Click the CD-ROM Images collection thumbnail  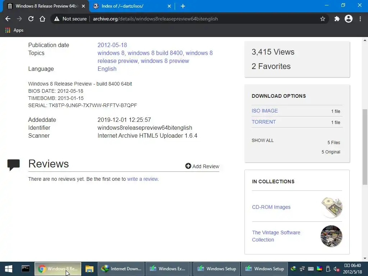coord(332,207)
